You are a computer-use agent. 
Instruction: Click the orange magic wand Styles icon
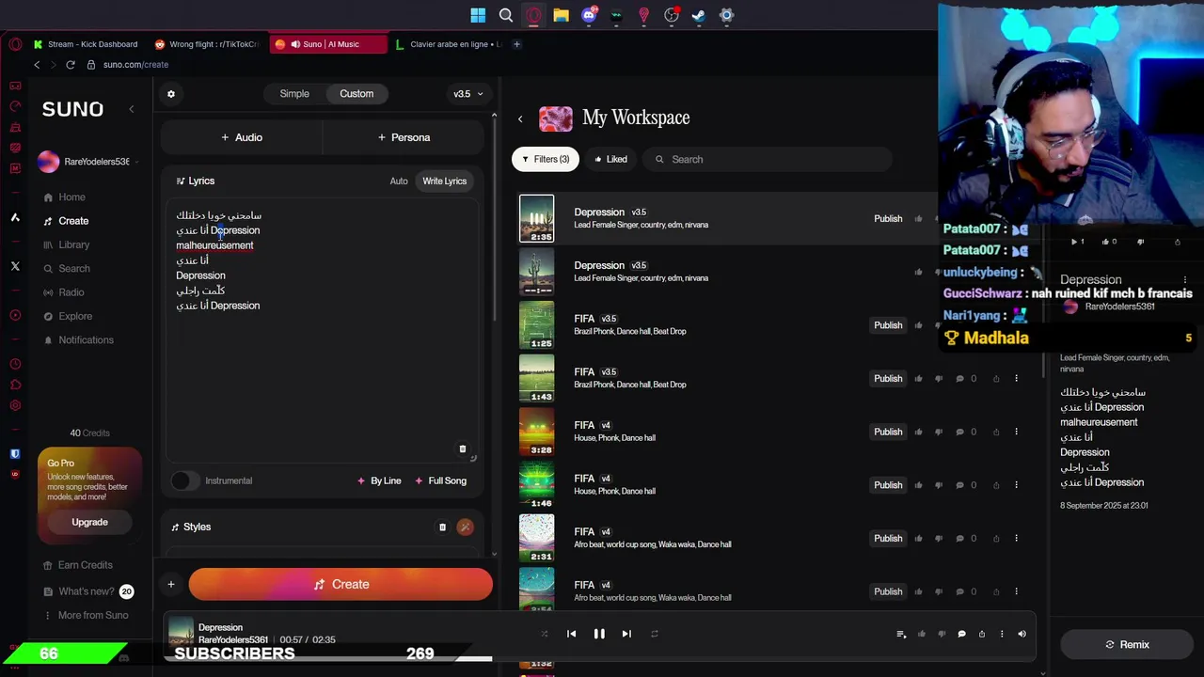point(465,527)
